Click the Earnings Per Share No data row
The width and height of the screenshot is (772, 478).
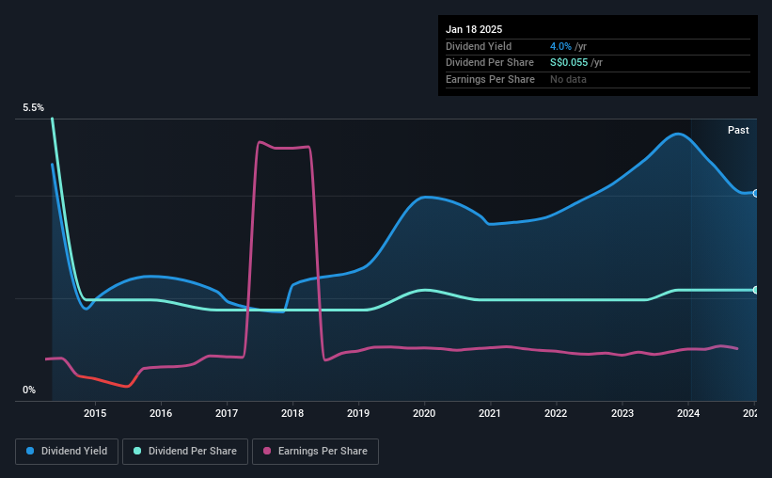pos(598,79)
